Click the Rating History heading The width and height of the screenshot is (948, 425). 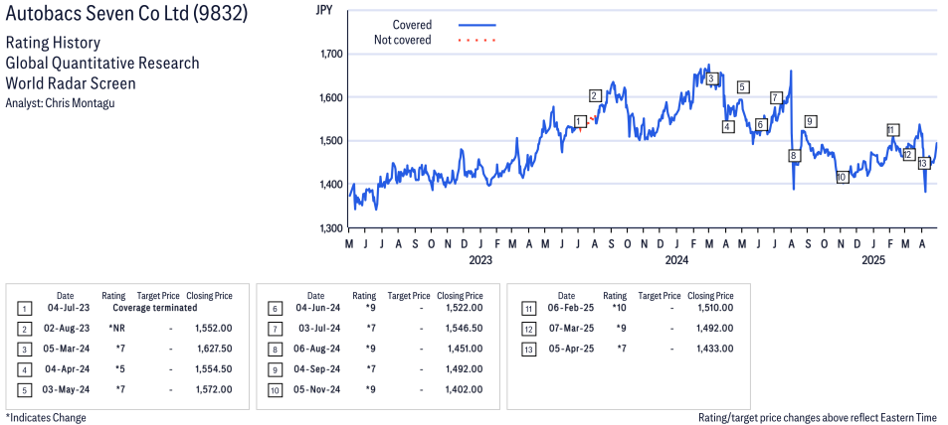click(x=53, y=44)
